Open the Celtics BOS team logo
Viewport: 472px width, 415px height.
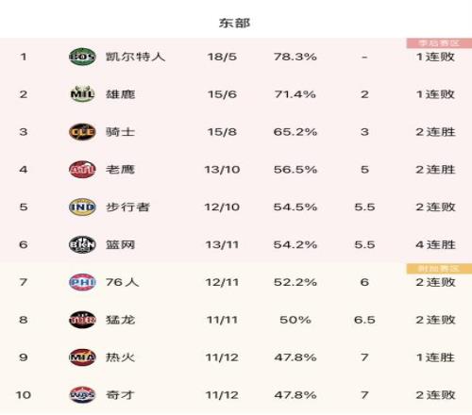82,57
